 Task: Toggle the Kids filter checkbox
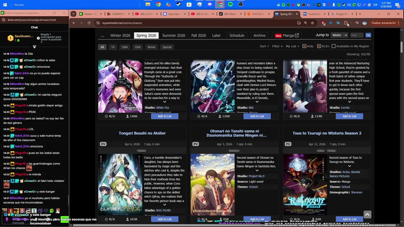coord(304,46)
